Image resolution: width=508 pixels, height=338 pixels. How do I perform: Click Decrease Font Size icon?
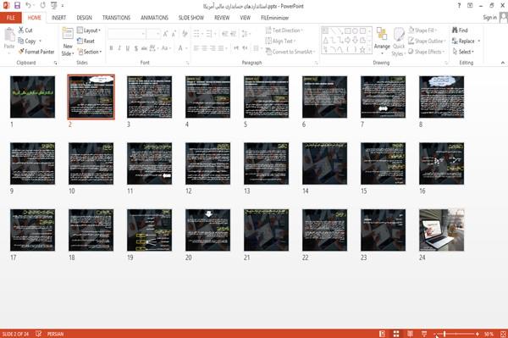pyautogui.click(x=174, y=34)
